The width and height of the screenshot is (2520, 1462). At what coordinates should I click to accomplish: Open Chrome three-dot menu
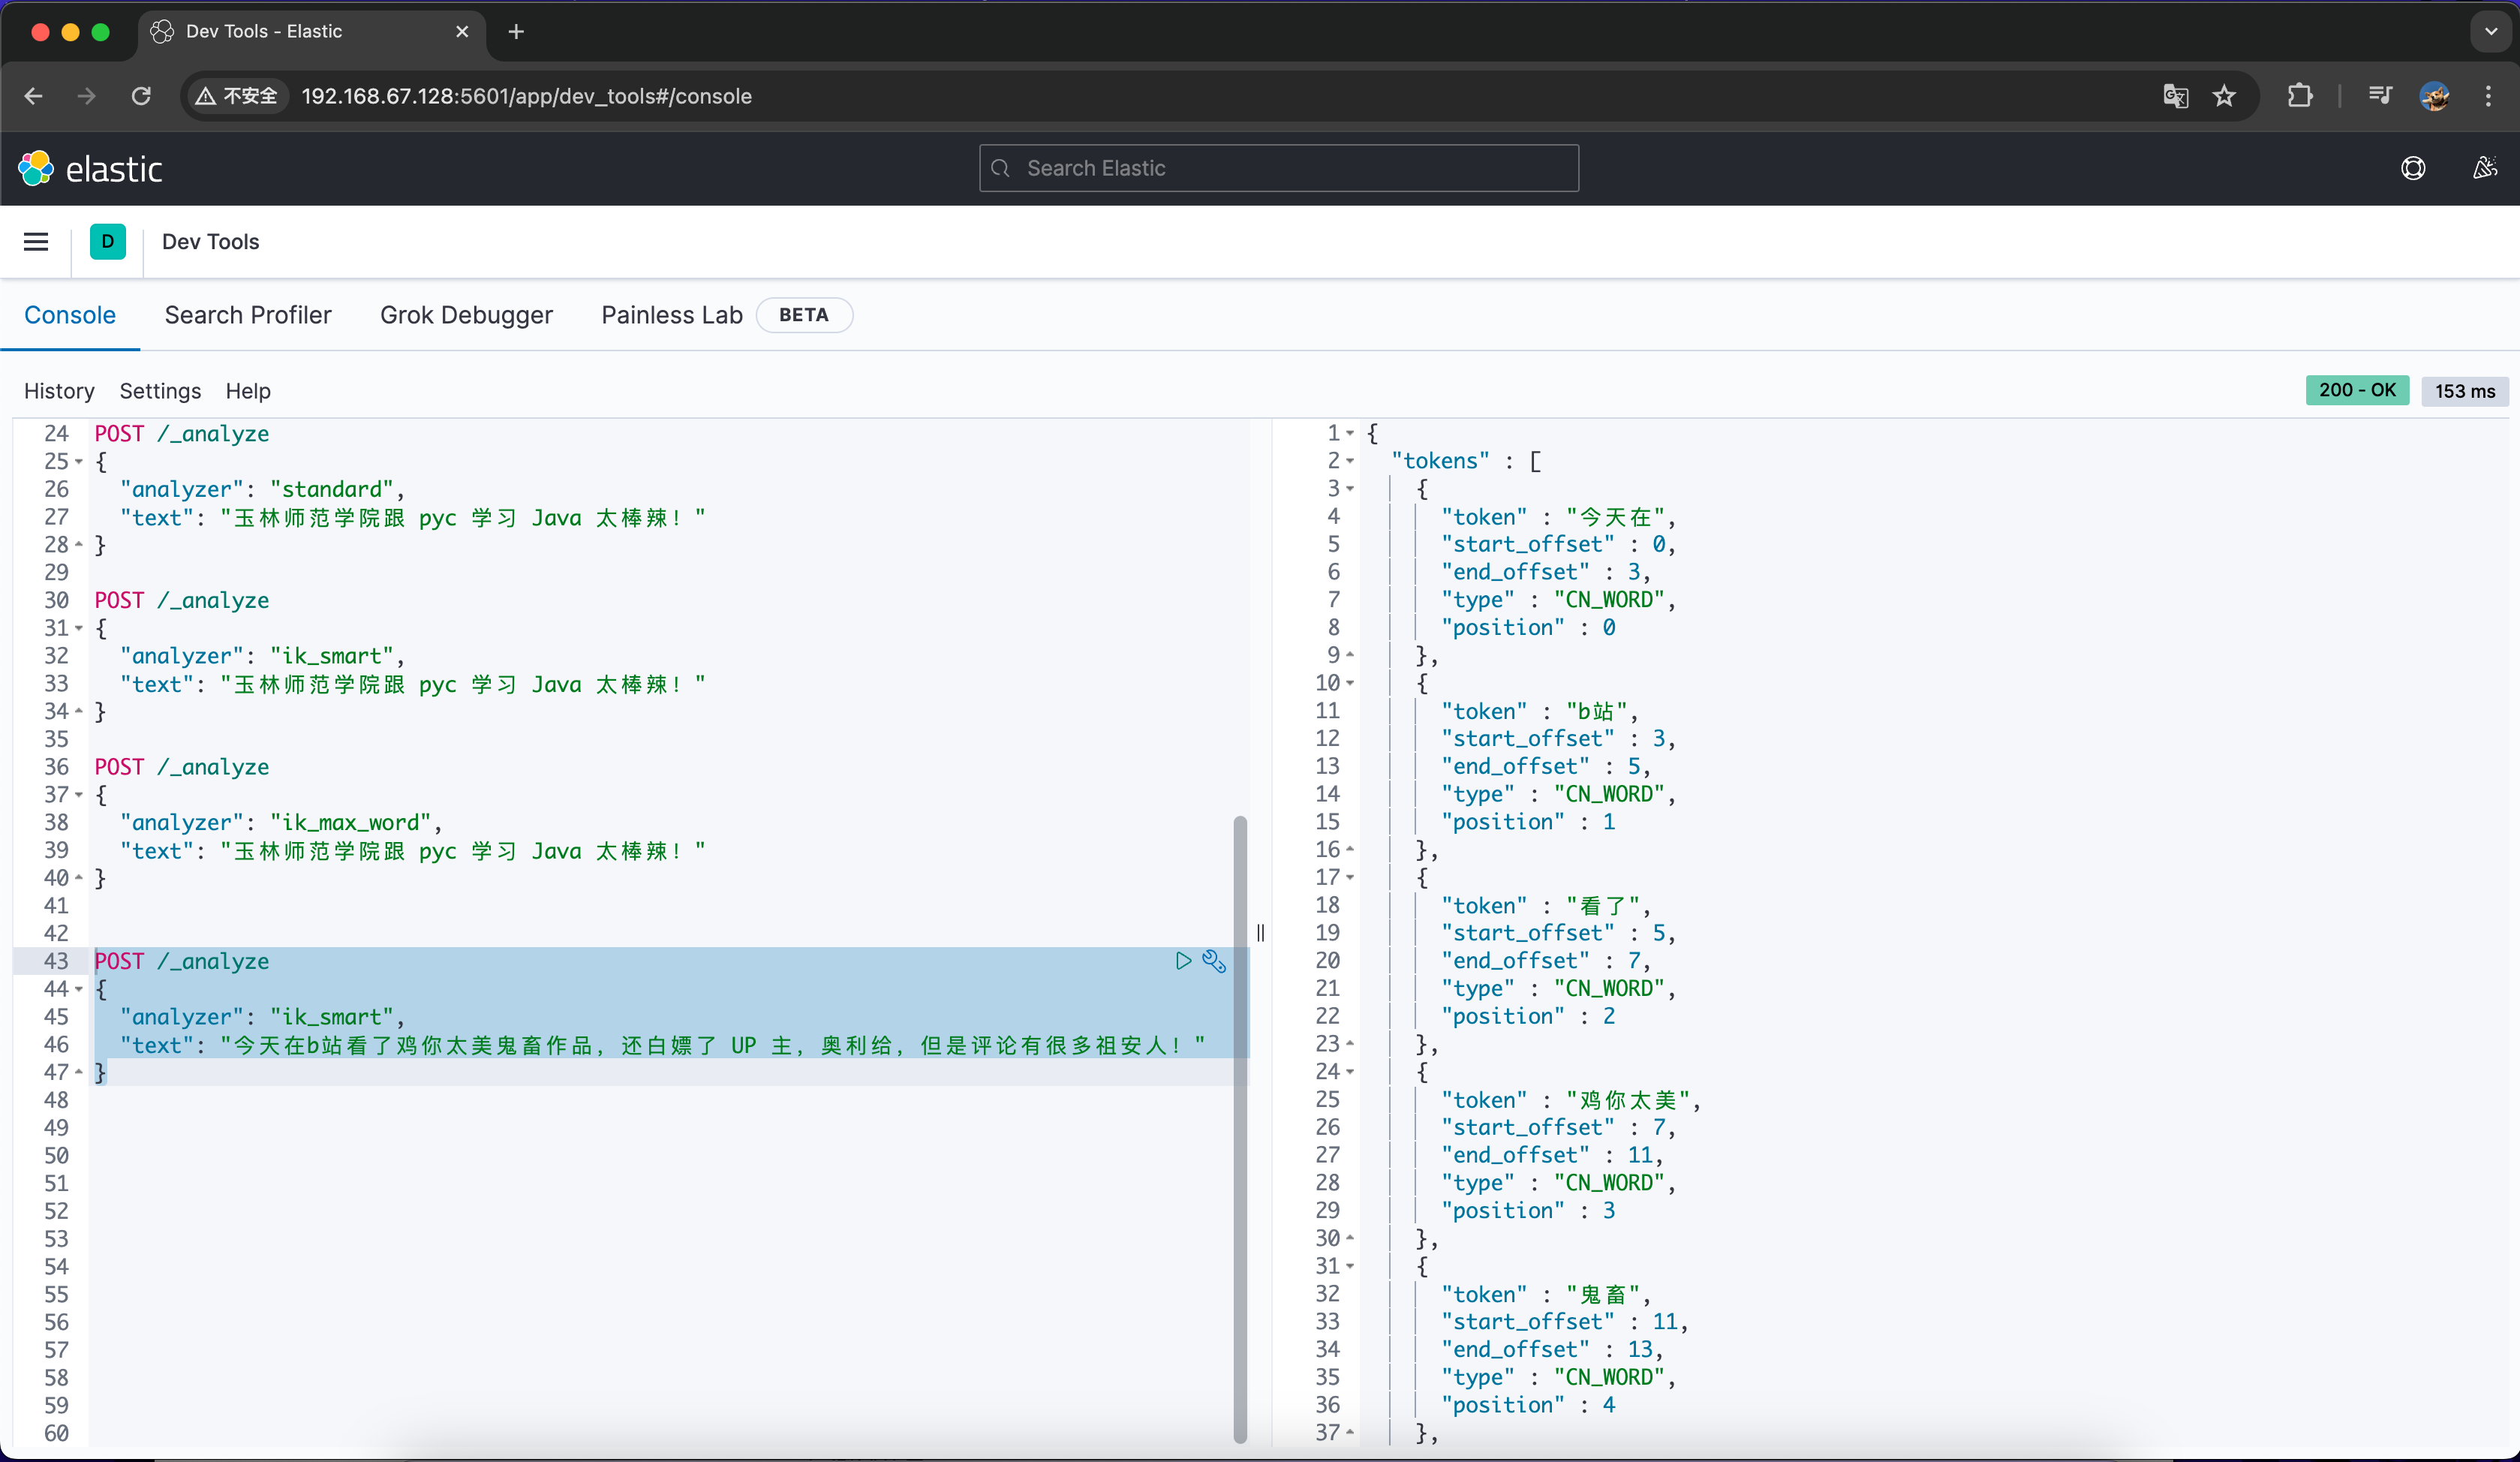point(2488,96)
